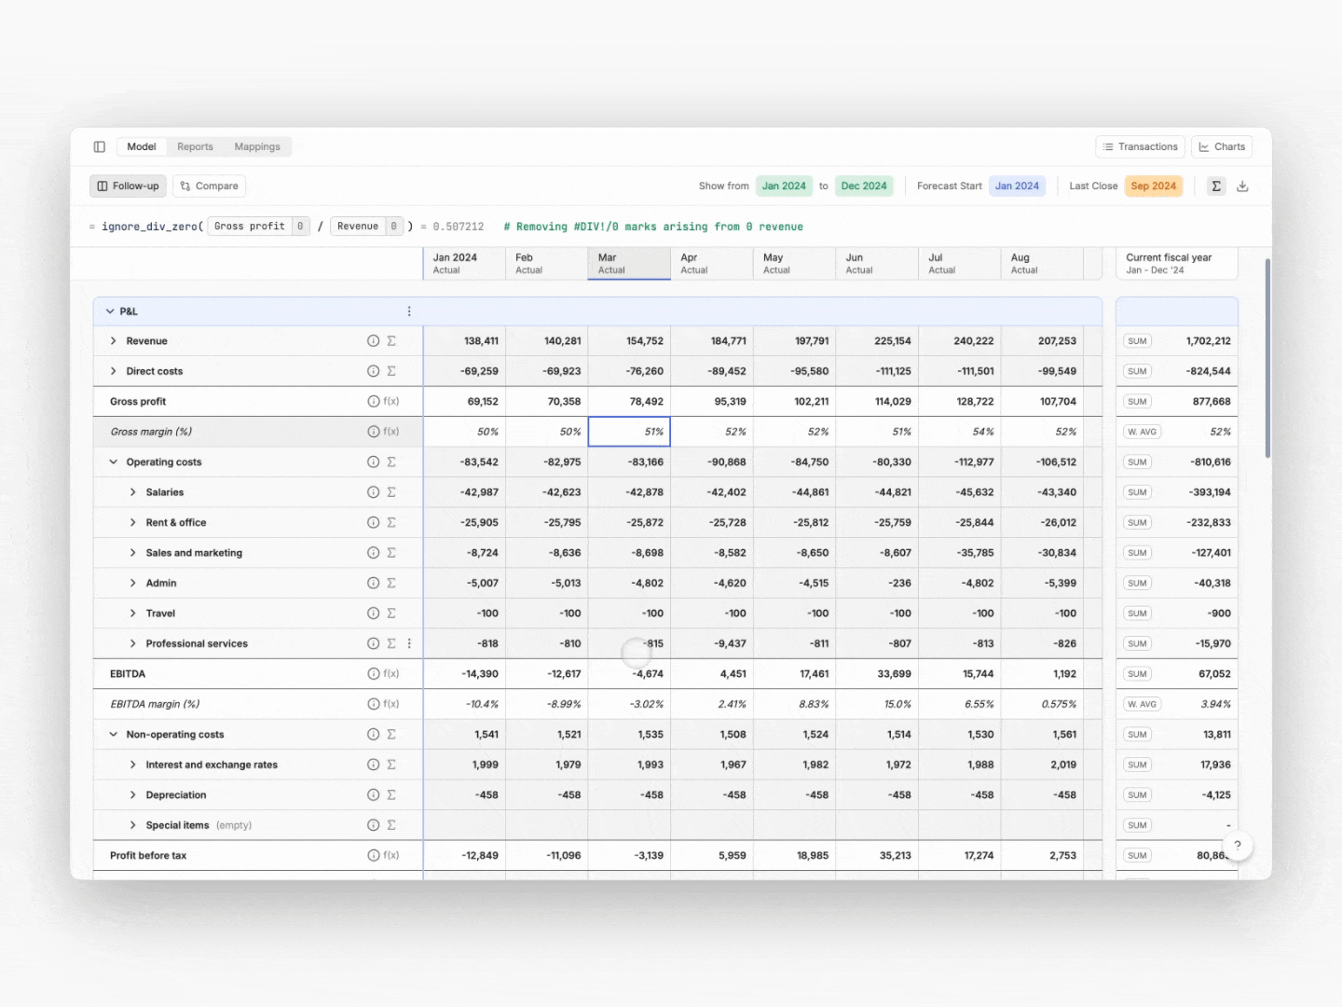
Task: Click the info icon on Direct costs row
Action: click(x=373, y=371)
